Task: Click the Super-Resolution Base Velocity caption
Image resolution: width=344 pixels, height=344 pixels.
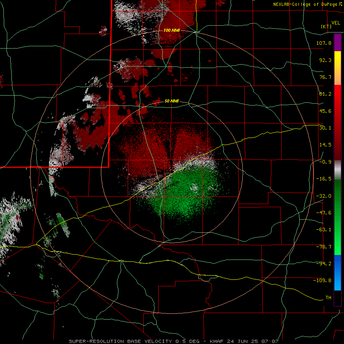Action: [x=174, y=341]
